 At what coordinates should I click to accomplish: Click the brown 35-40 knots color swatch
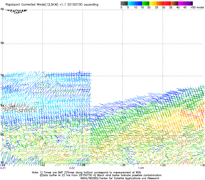(175, 3)
